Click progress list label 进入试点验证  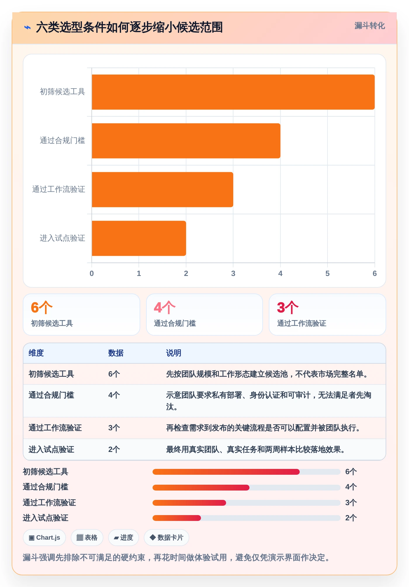[x=46, y=518]
